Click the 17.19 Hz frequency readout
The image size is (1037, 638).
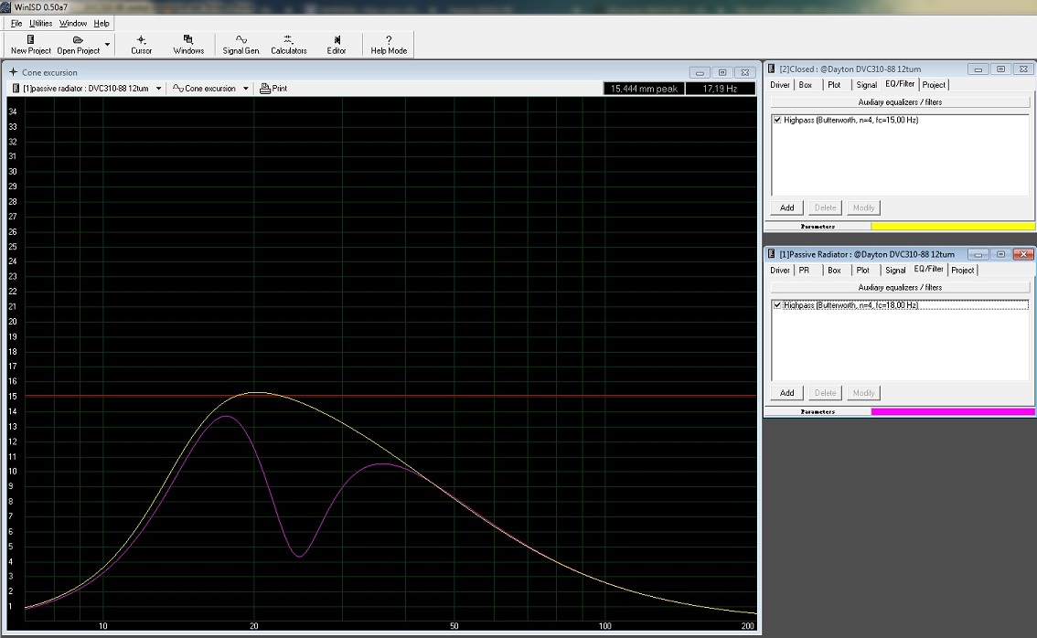coord(721,89)
